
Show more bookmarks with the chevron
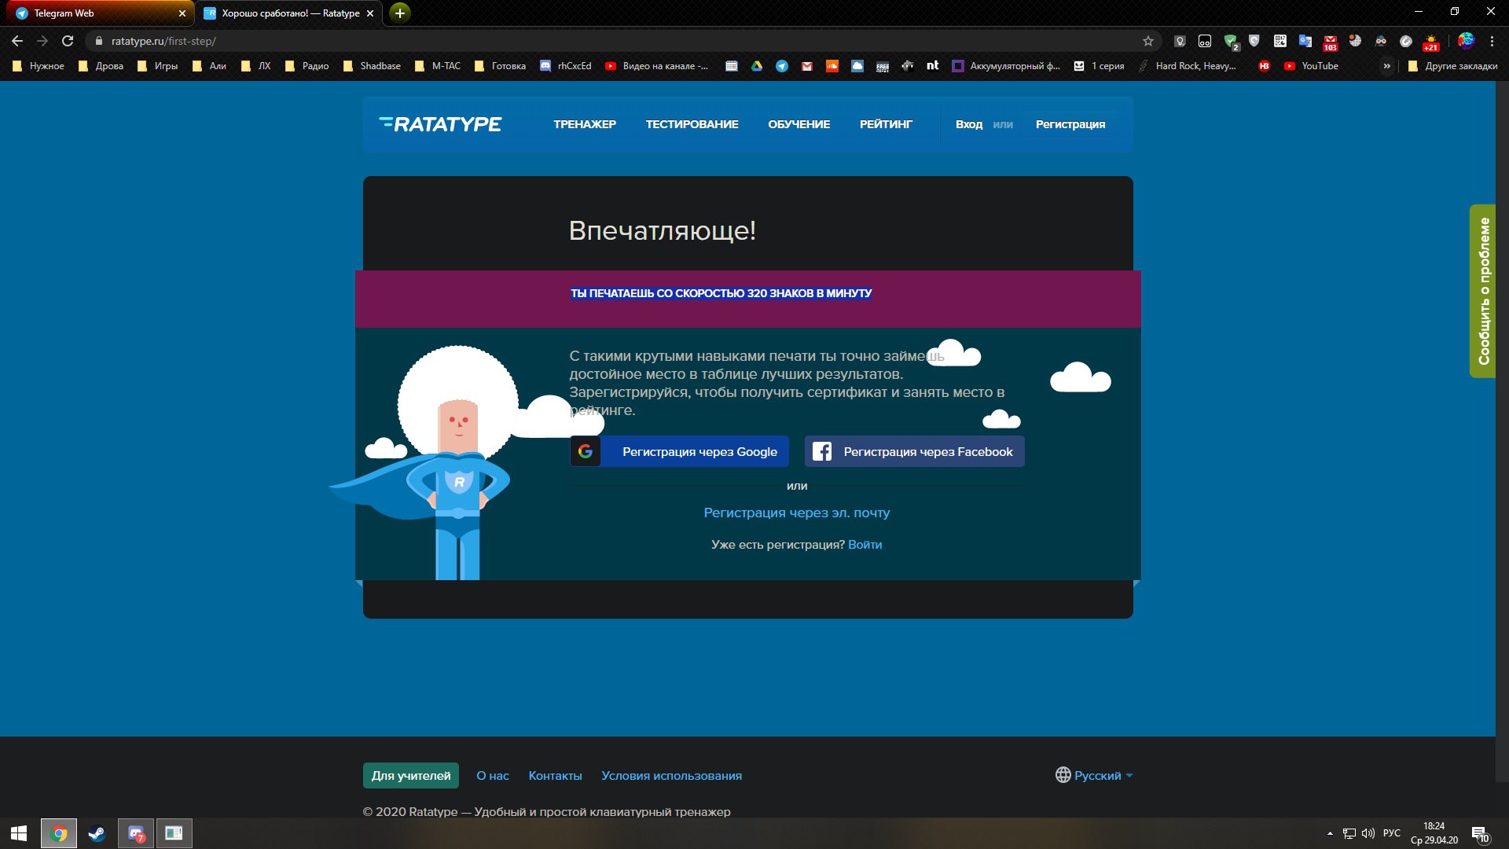[x=1387, y=66]
